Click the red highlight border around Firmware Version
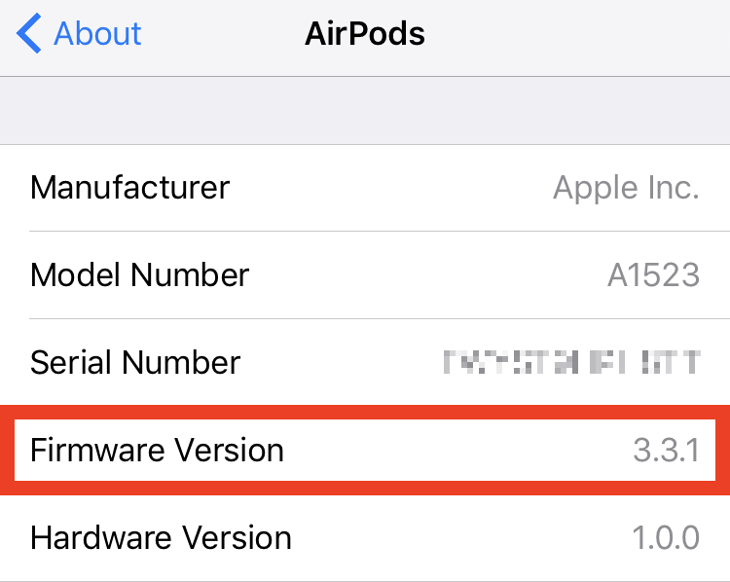This screenshot has width=730, height=582. click(365, 412)
